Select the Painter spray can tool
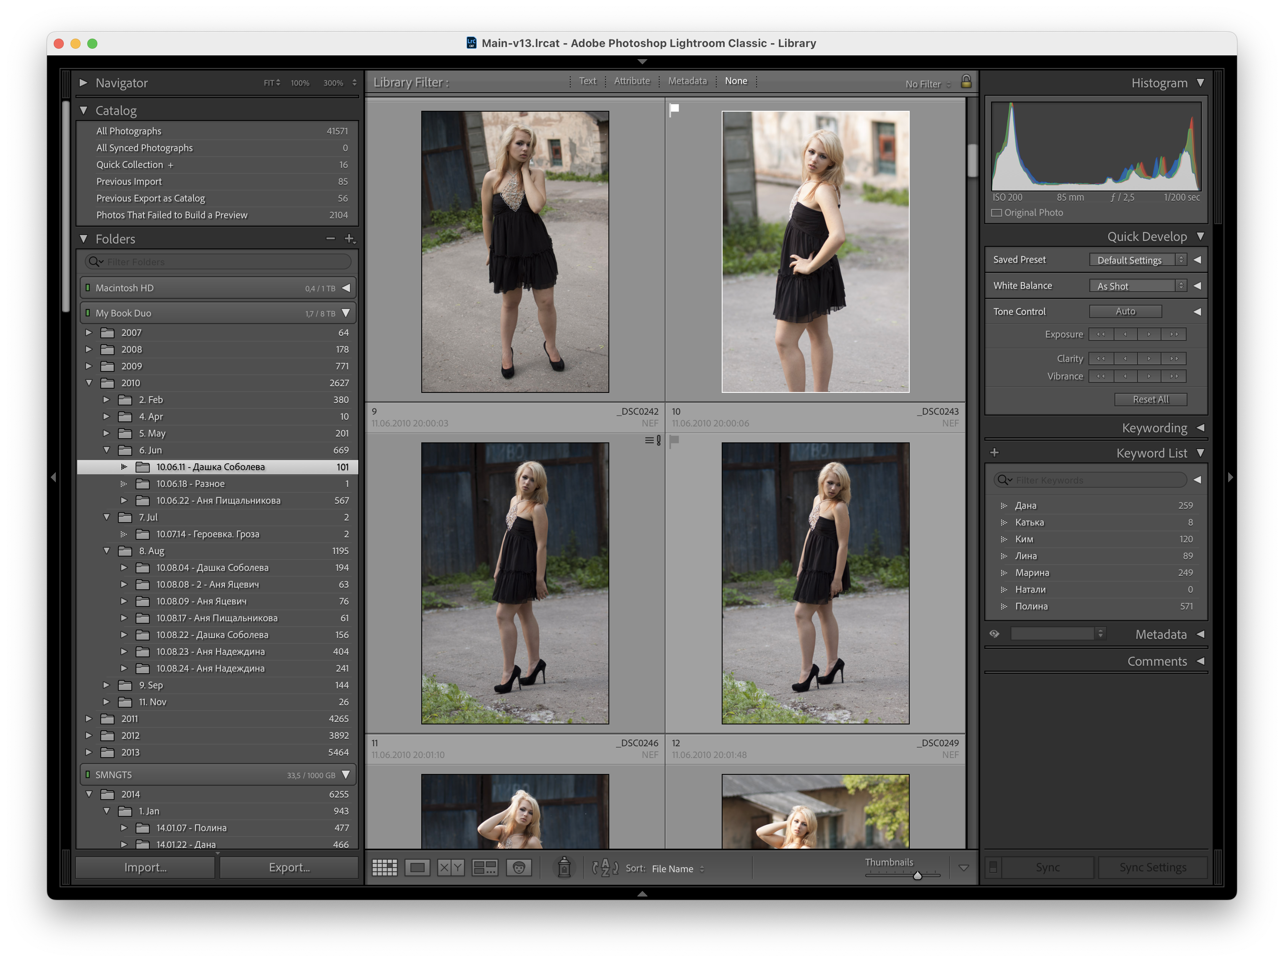 [x=564, y=868]
